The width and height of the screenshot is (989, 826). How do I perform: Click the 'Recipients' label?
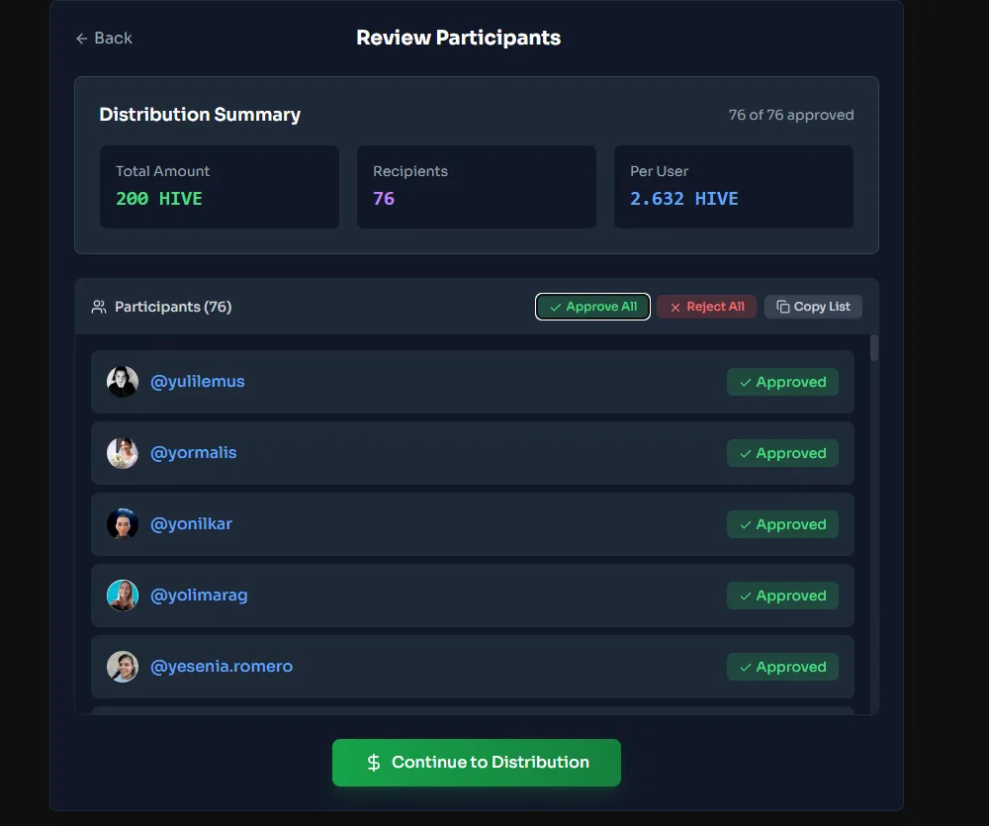click(410, 171)
